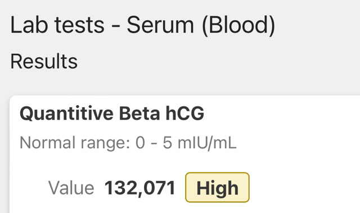360x213 pixels.
Task: Open the Quantitive Beta hCG test title
Action: tap(112, 114)
